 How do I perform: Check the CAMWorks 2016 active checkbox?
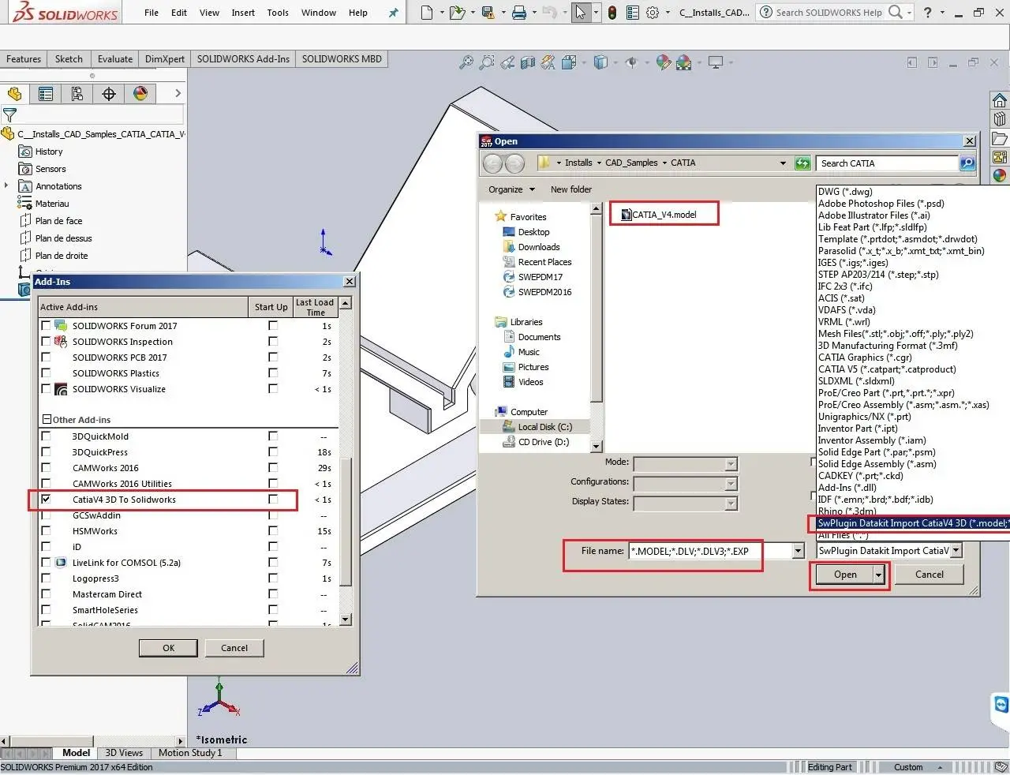click(46, 467)
